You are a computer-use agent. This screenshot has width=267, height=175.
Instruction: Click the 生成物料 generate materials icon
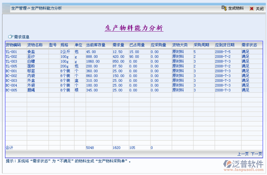224,8
